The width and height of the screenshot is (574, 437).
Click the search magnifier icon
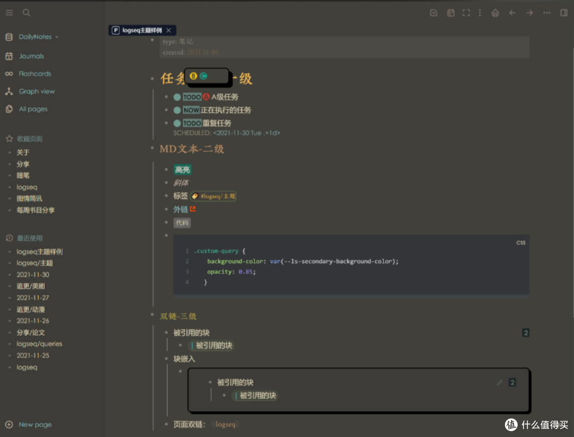(27, 13)
